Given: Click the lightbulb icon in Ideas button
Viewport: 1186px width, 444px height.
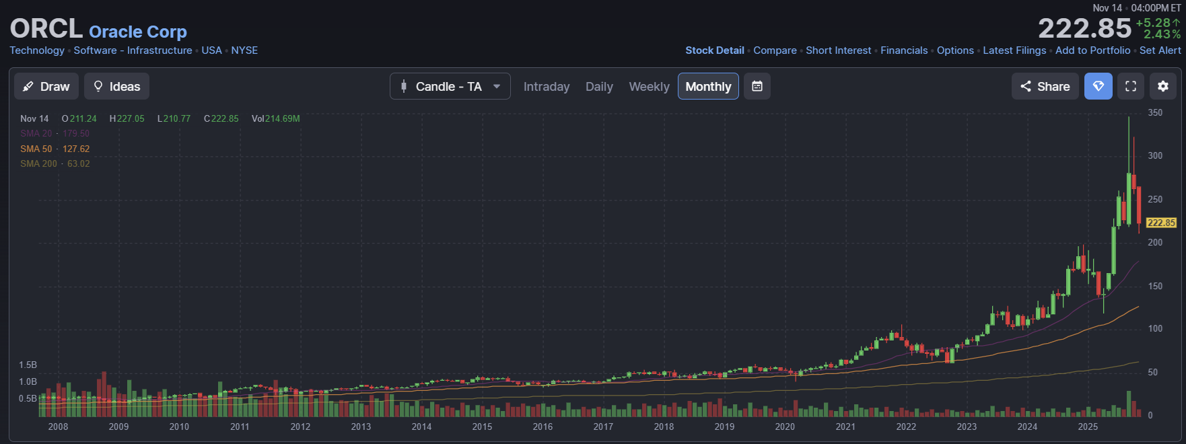Looking at the screenshot, I should (98, 86).
